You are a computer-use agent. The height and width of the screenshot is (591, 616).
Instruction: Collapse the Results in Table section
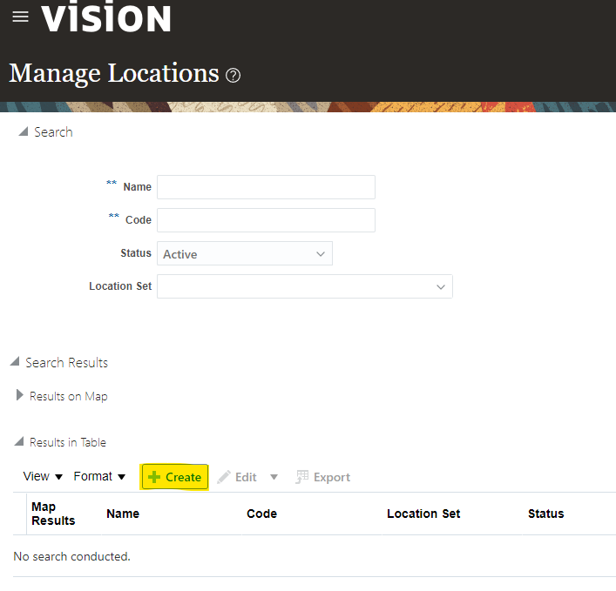click(x=19, y=442)
